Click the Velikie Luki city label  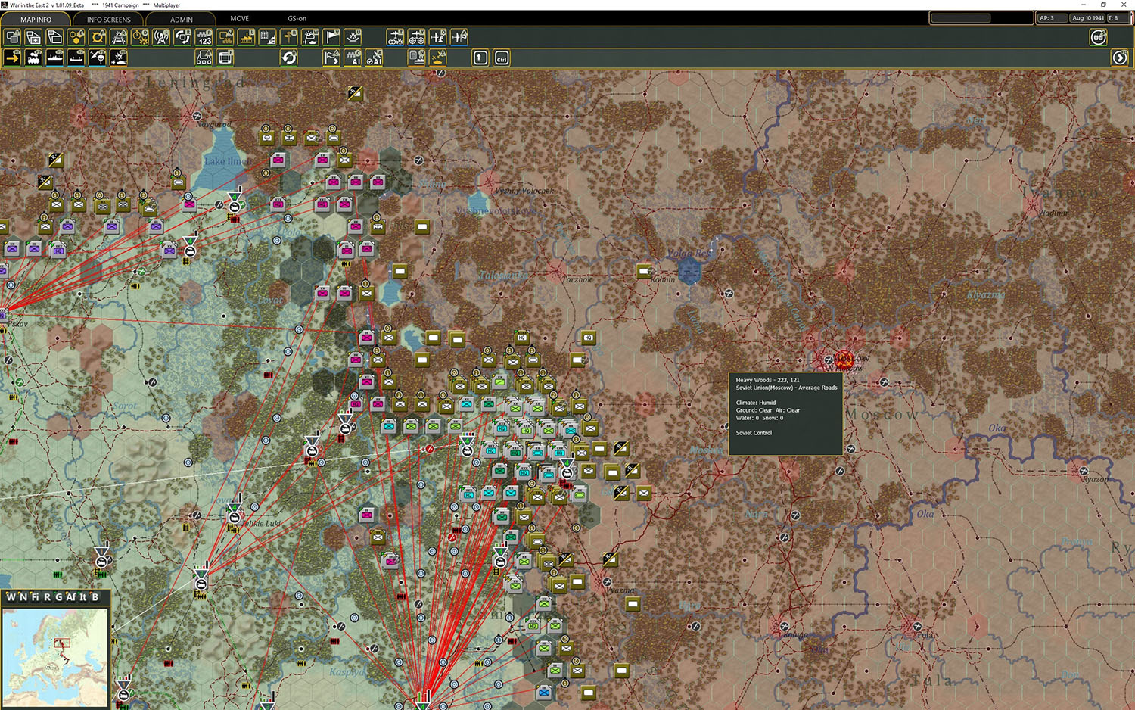261,523
